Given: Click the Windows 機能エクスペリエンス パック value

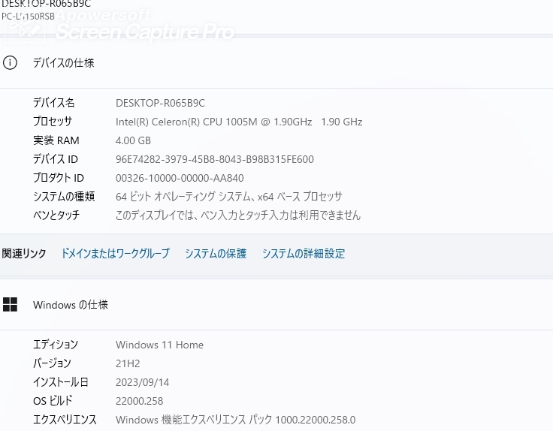Looking at the screenshot, I should tap(236, 420).
